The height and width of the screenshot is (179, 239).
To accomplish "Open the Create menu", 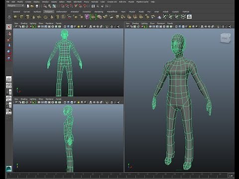I will click(x=28, y=2).
